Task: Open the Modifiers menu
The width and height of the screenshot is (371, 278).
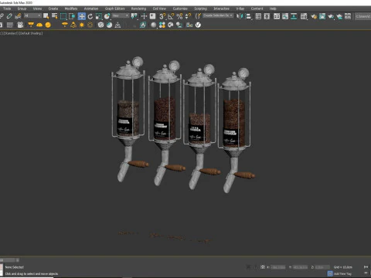Action: coord(71,8)
